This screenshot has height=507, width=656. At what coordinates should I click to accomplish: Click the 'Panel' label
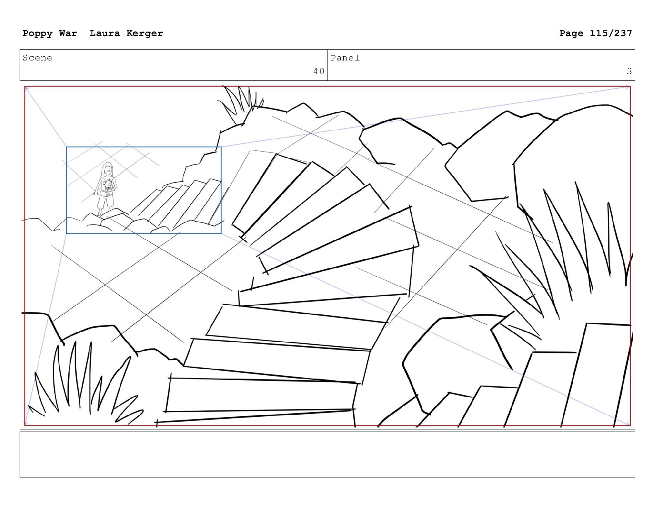(345, 58)
